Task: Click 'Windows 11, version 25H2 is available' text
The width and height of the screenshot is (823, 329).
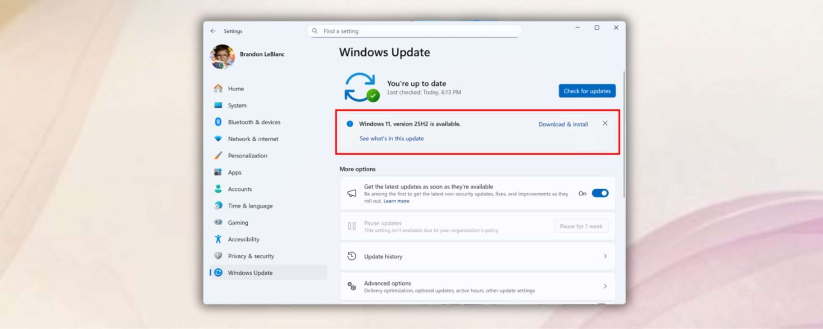Action: coord(410,124)
